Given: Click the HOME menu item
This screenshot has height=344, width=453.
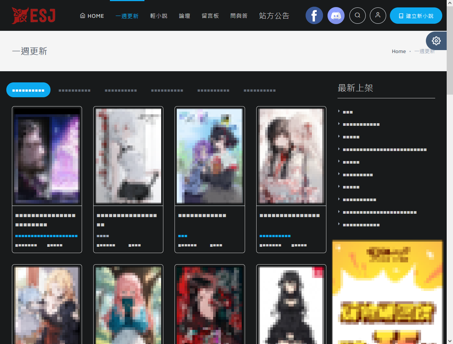Looking at the screenshot, I should [92, 16].
